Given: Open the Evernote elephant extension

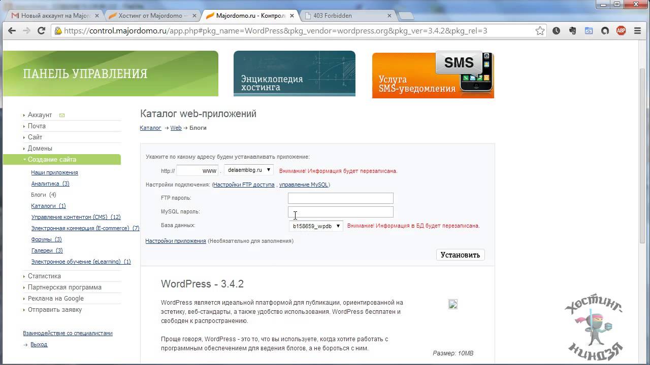Looking at the screenshot, I should click(x=573, y=31).
